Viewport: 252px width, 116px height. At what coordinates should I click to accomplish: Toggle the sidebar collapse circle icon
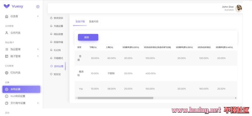coord(38,6)
